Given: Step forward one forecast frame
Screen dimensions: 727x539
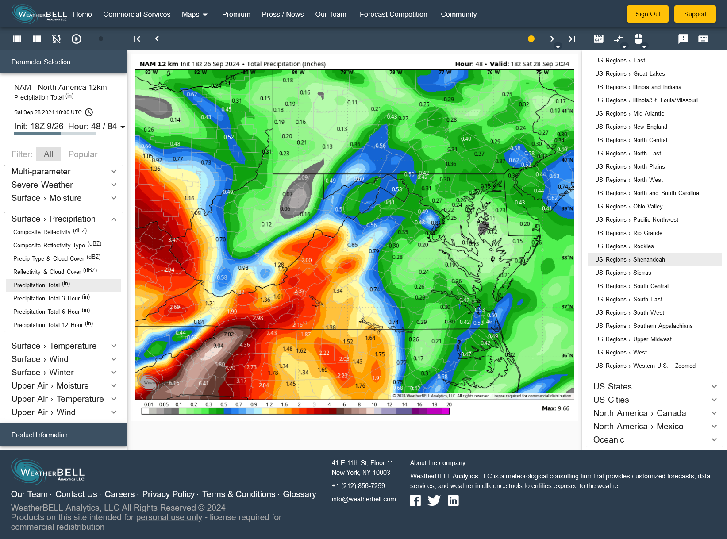Looking at the screenshot, I should point(552,39).
